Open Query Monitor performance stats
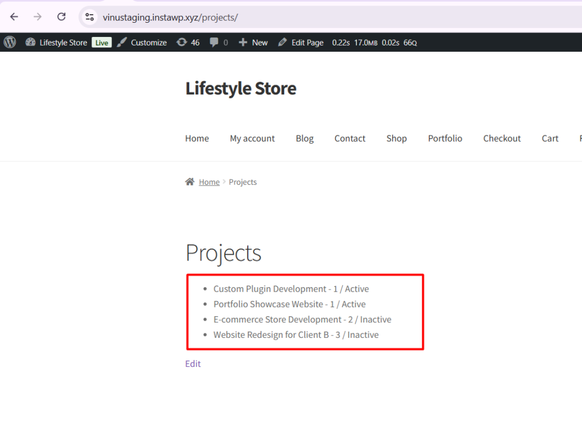 click(374, 43)
